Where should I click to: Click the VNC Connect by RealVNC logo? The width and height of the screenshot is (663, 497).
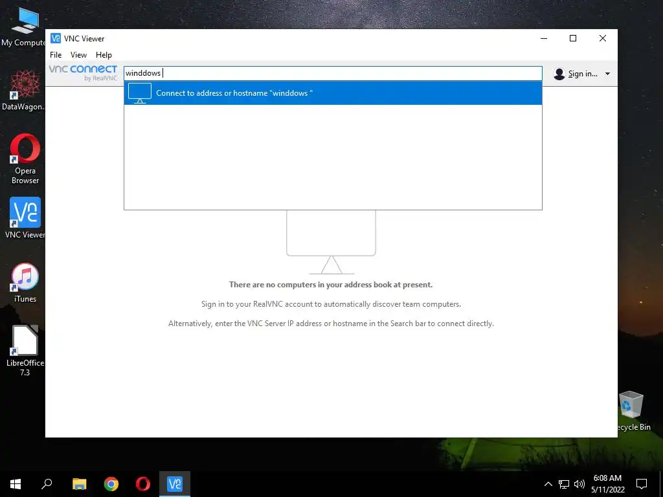[83, 72]
